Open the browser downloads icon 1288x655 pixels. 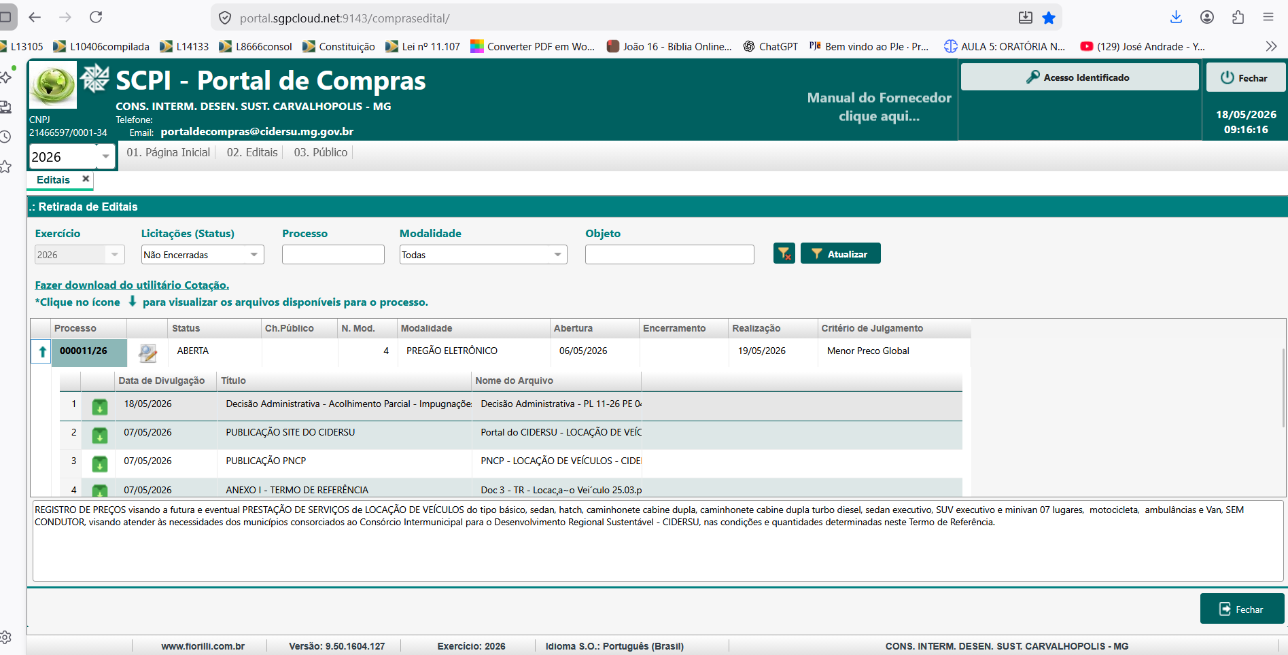coord(1177,18)
